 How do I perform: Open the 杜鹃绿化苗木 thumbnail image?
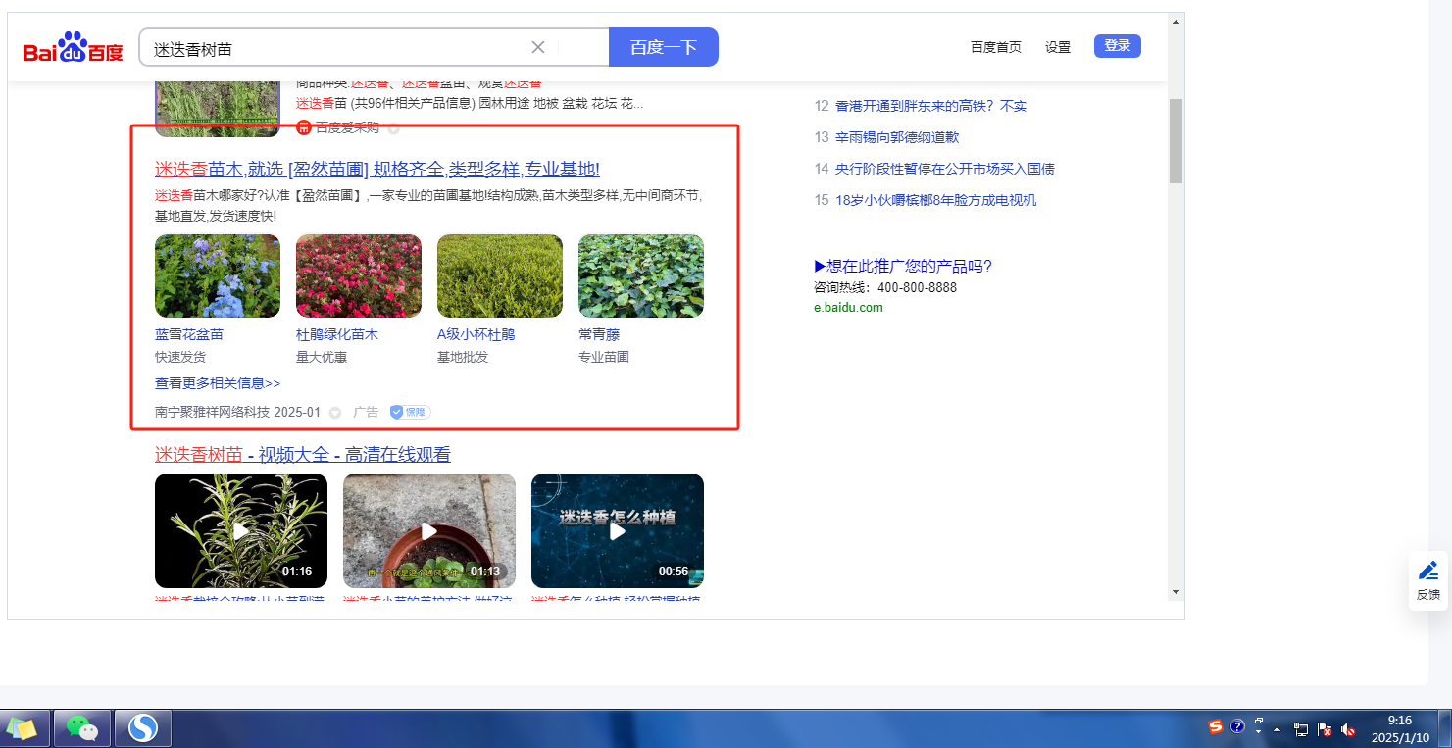pos(359,275)
